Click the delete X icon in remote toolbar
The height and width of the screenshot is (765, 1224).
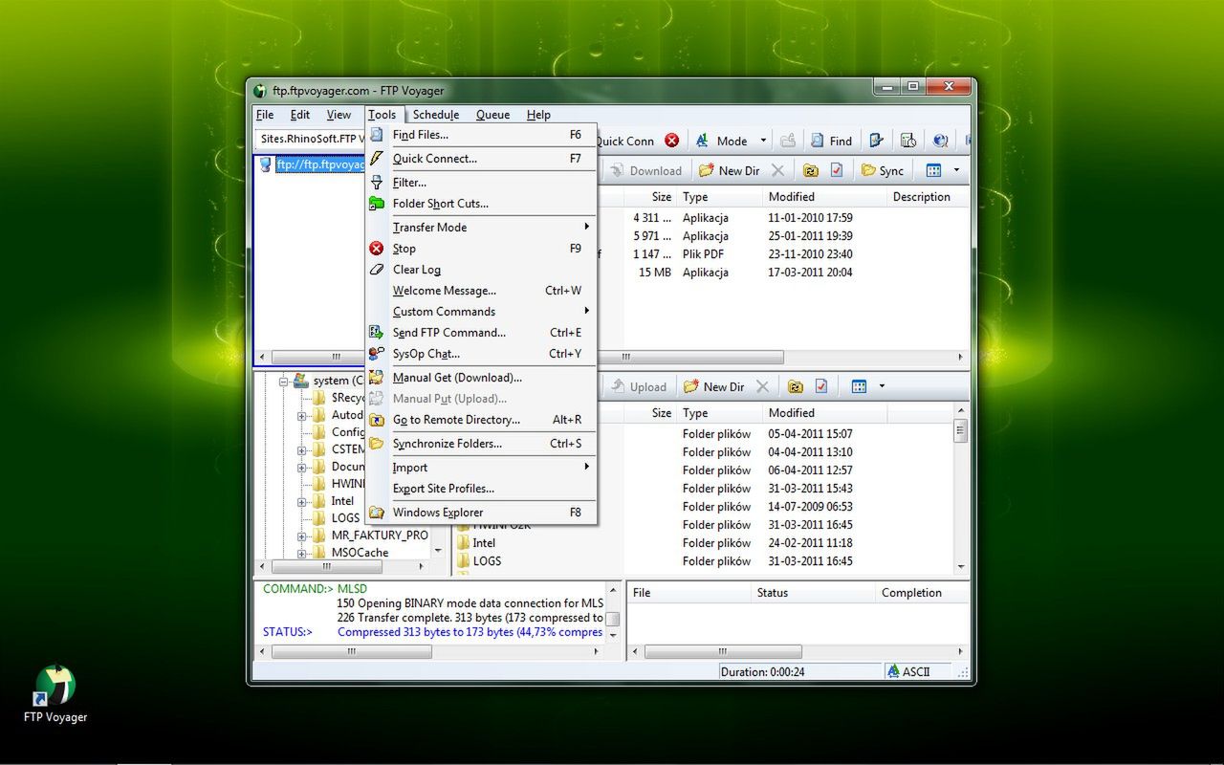[x=777, y=170]
